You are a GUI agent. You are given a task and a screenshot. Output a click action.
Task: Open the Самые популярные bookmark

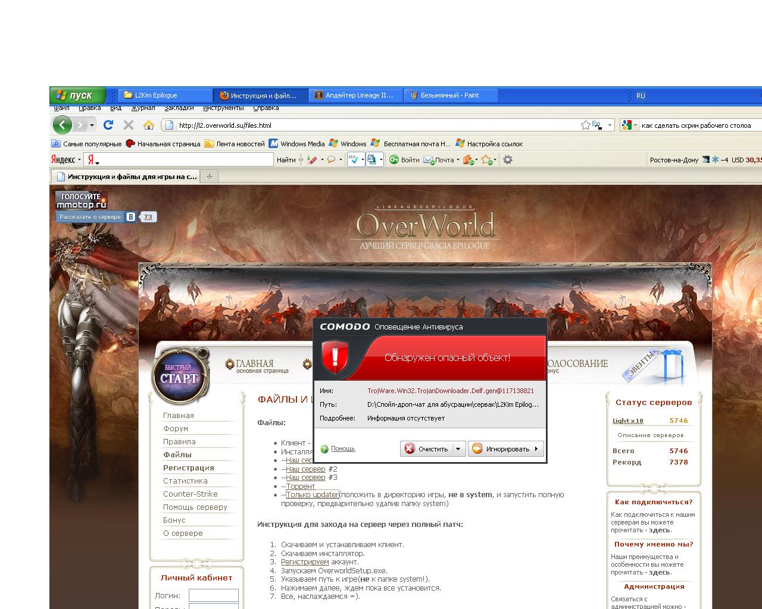point(86,143)
